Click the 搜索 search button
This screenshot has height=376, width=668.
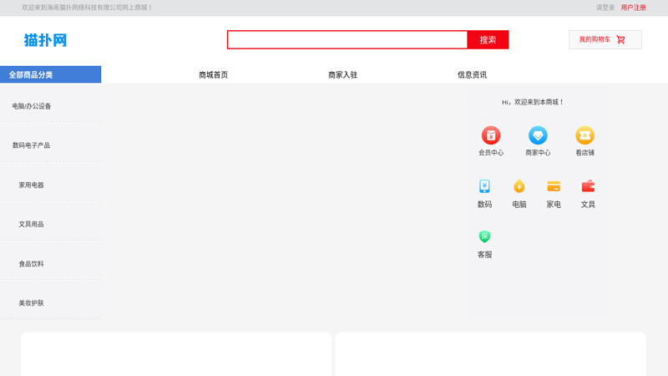point(488,39)
